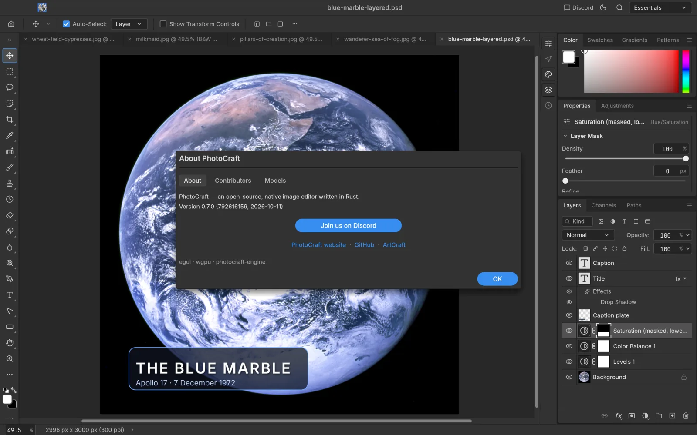This screenshot has width=697, height=435.
Task: Swap foreground and background colors
Action: click(14, 390)
